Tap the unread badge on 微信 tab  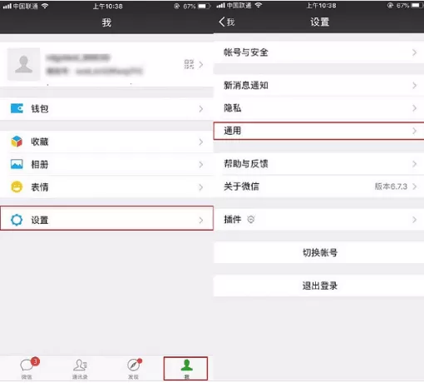(x=35, y=361)
